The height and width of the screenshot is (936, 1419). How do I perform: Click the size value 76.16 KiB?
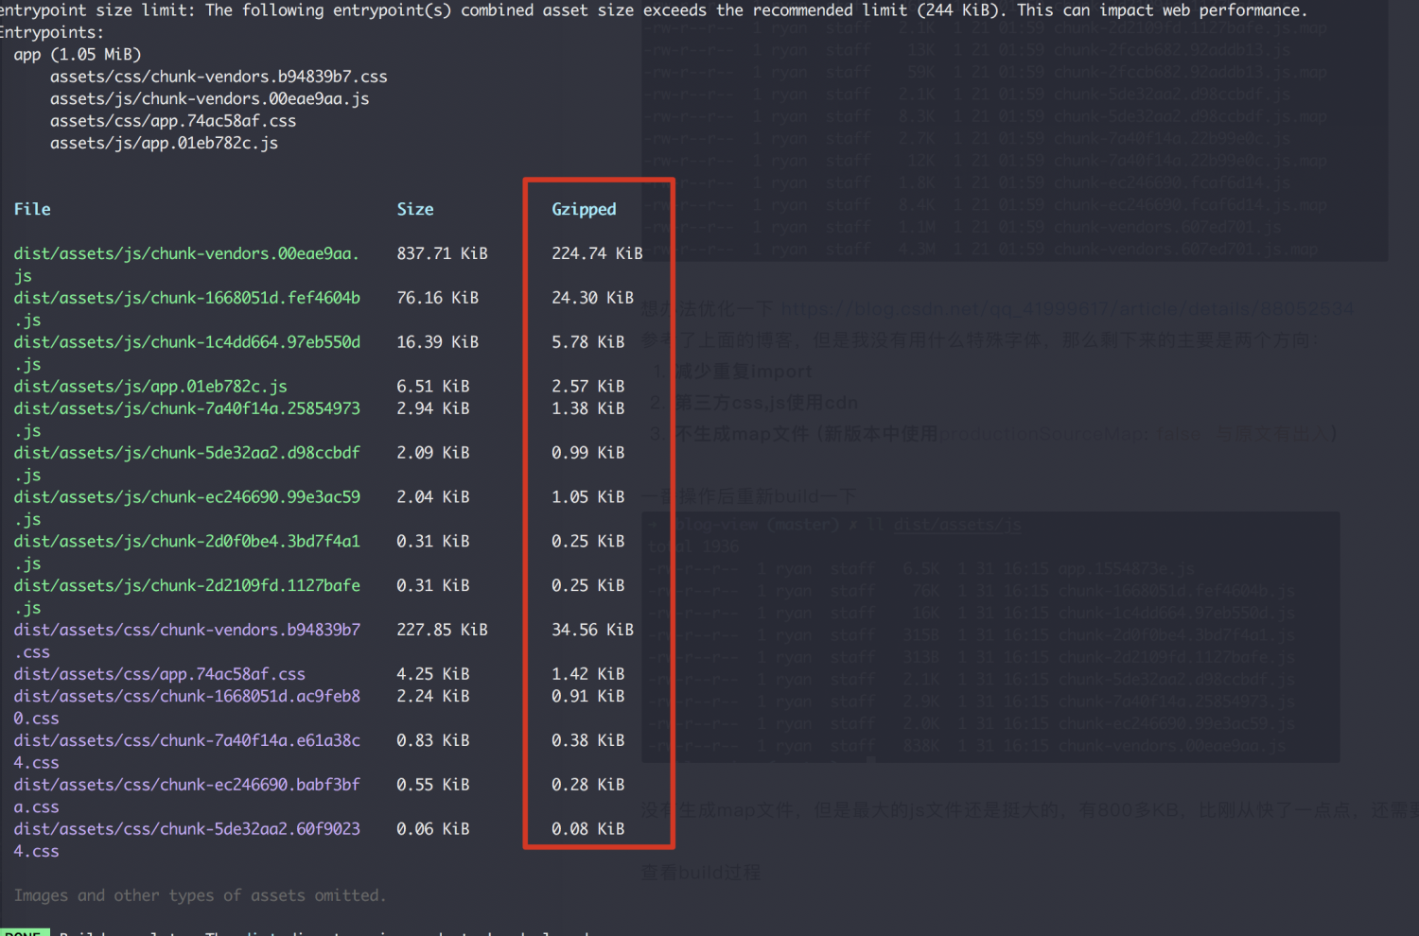pos(437,298)
